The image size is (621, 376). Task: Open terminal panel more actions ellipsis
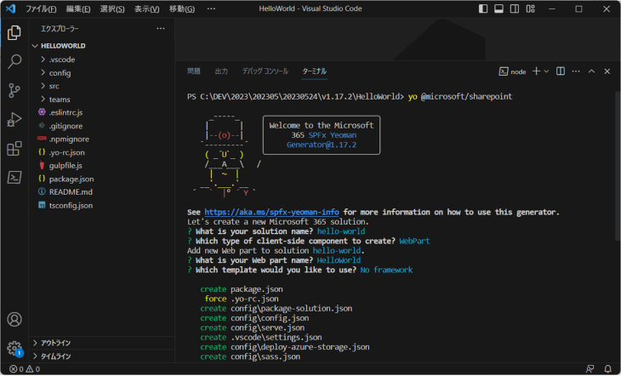576,71
